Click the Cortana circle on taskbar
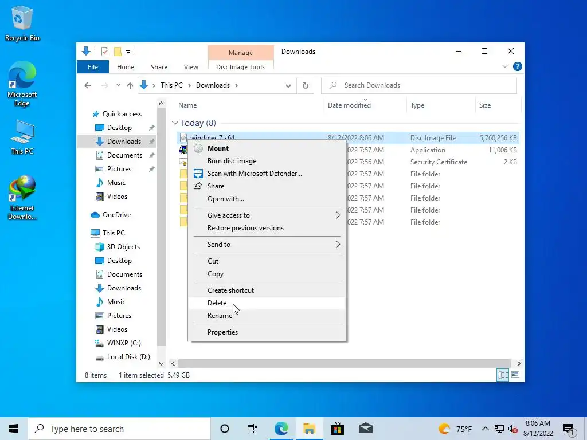 pos(225,429)
